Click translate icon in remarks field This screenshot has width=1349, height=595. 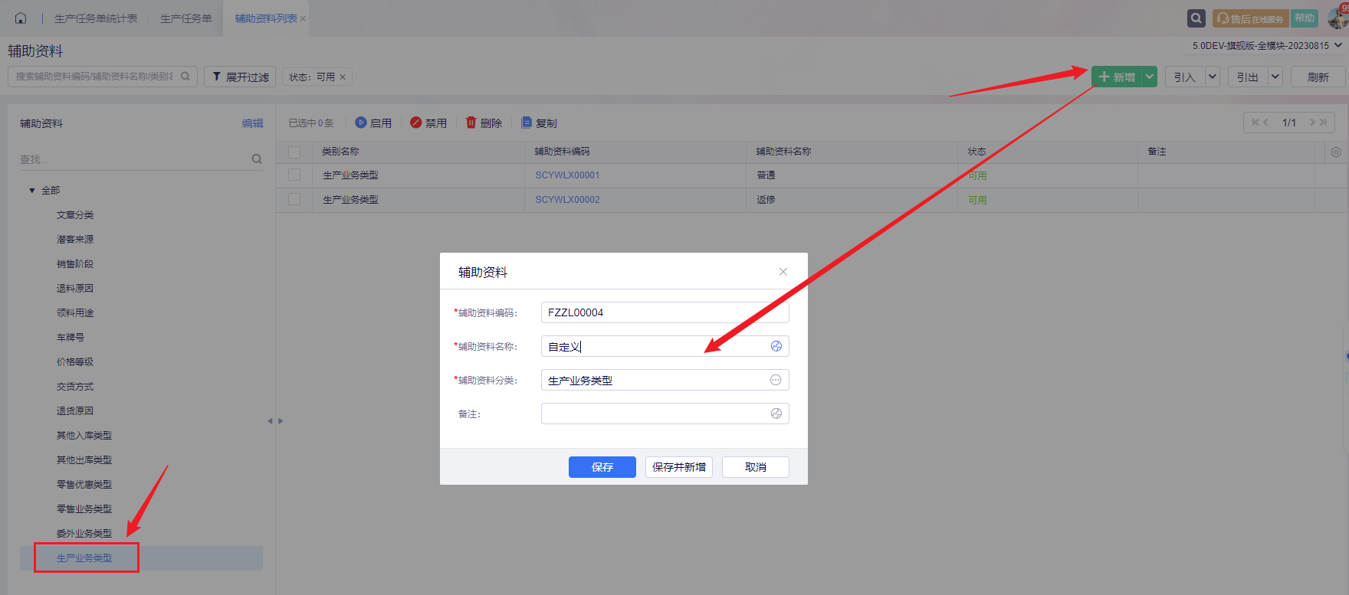point(776,414)
